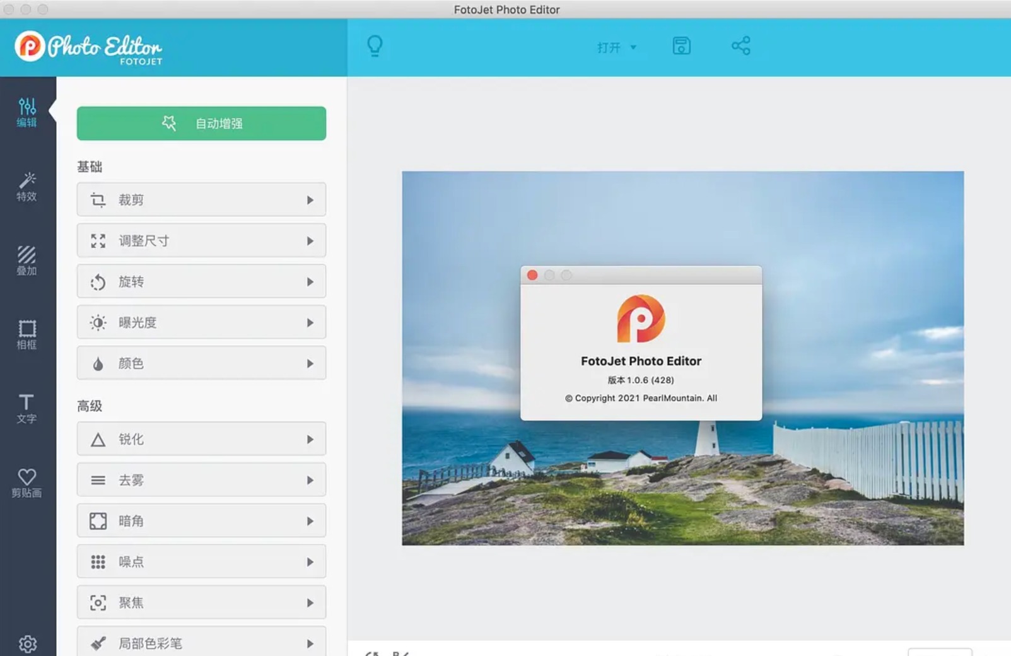This screenshot has height=656, width=1011.
Task: Click the share icon in the header
Action: pos(740,45)
